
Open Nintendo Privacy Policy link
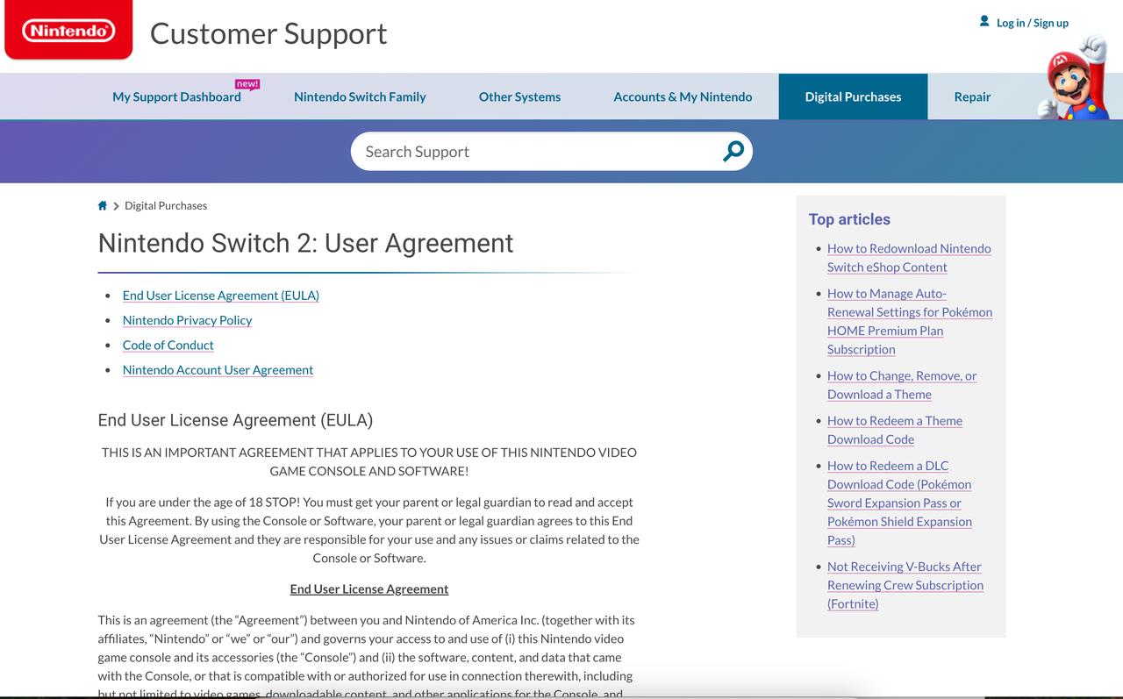pyautogui.click(x=187, y=320)
